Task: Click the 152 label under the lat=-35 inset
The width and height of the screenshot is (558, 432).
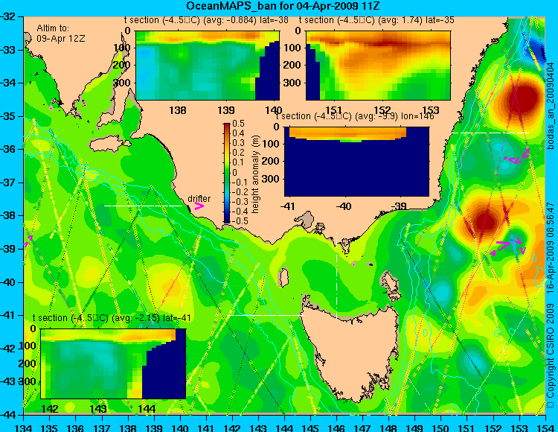Action: [383, 110]
